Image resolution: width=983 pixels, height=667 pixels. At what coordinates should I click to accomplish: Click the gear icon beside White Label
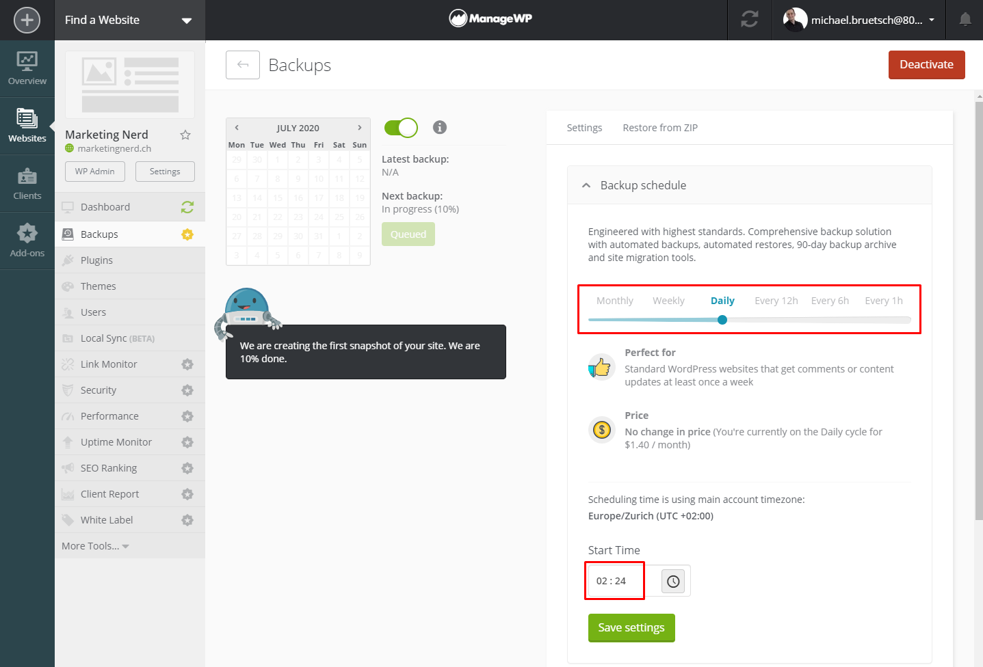point(187,520)
